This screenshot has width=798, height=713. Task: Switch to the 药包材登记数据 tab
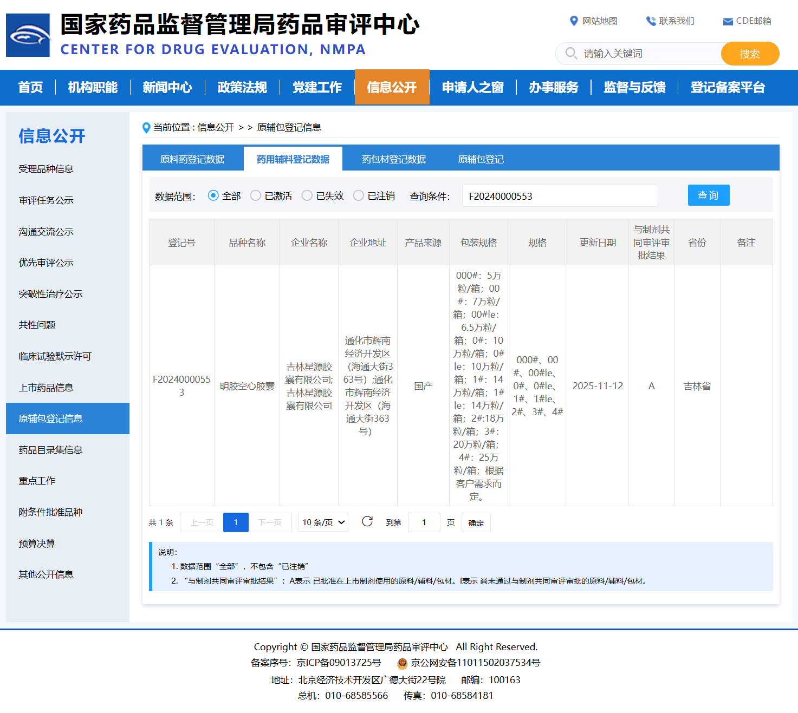pos(394,159)
